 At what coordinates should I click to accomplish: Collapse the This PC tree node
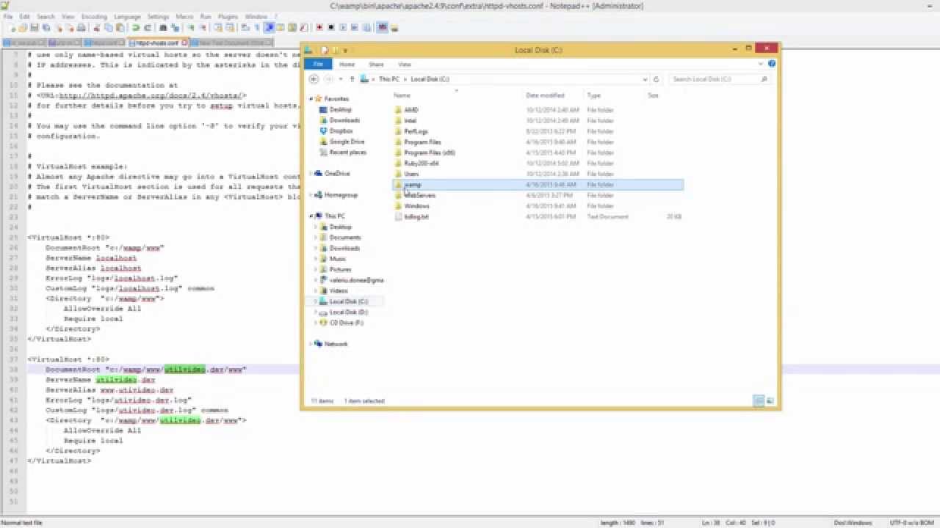(x=311, y=216)
